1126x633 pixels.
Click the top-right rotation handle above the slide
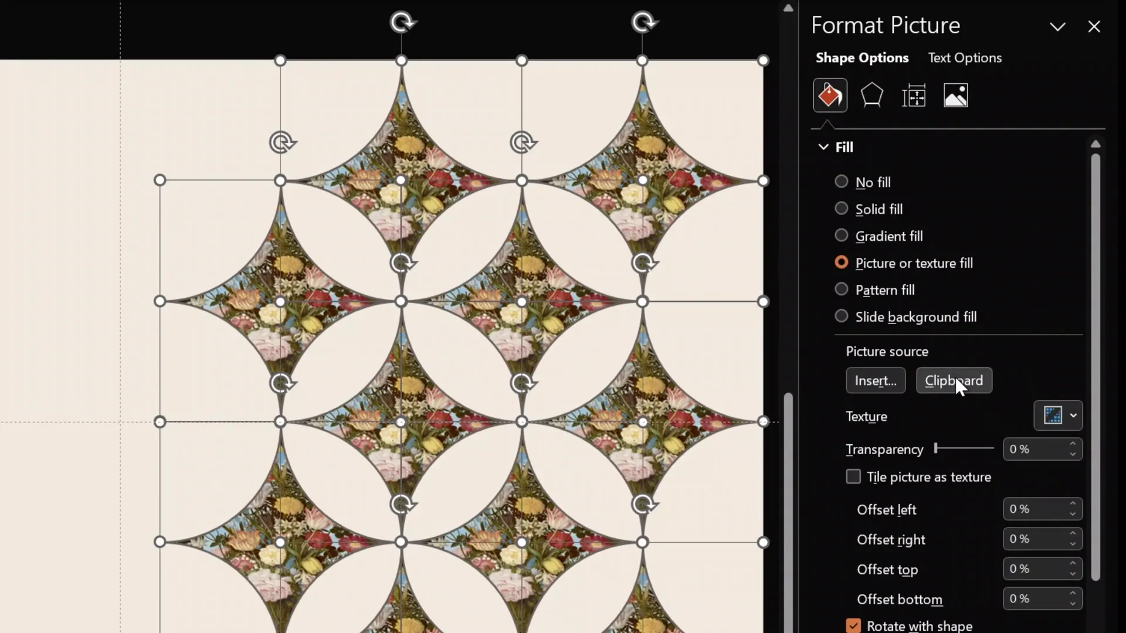click(644, 22)
